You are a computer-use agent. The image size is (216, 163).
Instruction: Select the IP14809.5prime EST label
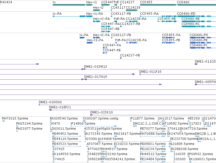click(83, 124)
